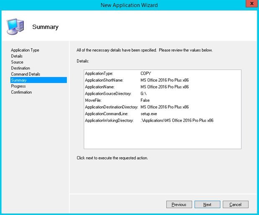The width and height of the screenshot is (259, 215).
Task: Select the Confirmation step
Action: click(x=21, y=92)
